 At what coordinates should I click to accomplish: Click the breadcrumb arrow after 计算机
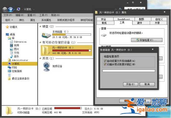(34, 9)
